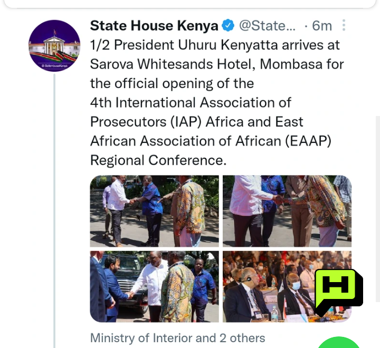Viewport: 380px width, 348px height.
Task: View close-up handshake photo at top right
Action: click(x=287, y=211)
